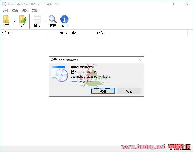The image size is (193, 152).
Task: Expand the dropdown arrow next to 打开
Action: [x=15, y=21]
